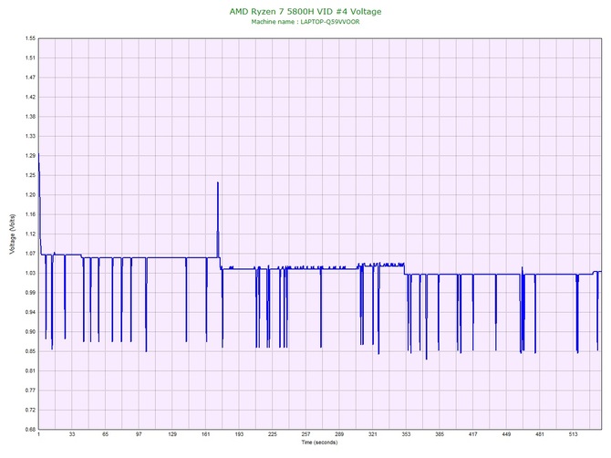Click the 1.29 voltage axis value
Screen dimensions: 611x458
pos(30,155)
